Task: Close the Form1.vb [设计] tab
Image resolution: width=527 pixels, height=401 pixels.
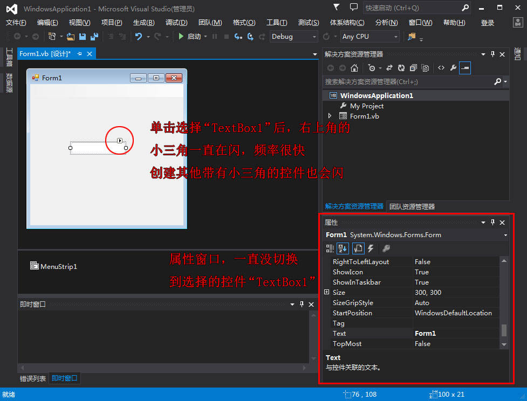Action: (x=90, y=54)
